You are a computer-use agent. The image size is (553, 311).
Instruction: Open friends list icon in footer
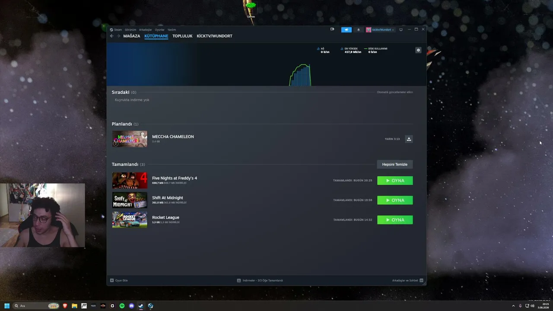421,280
